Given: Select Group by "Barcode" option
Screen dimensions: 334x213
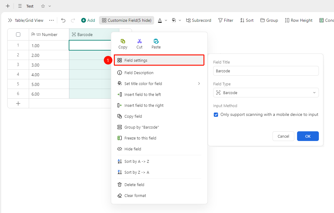Looking at the screenshot, I should [159, 127].
